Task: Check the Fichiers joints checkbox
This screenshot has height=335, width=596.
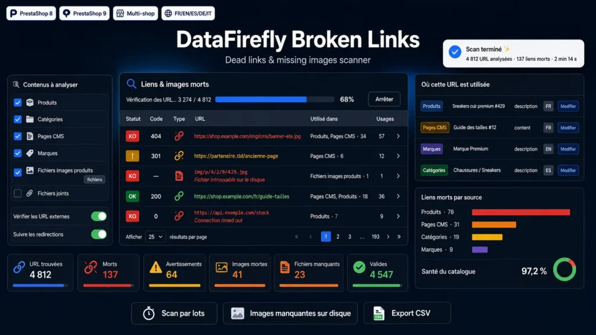Action: [x=17, y=193]
